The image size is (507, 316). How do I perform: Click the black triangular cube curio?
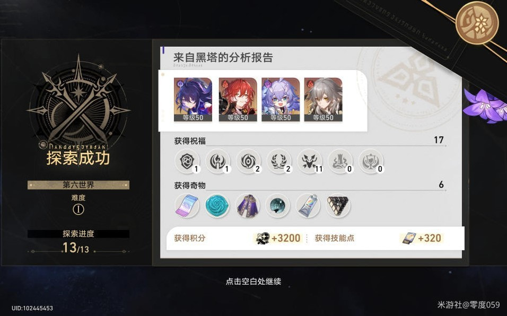(338, 206)
